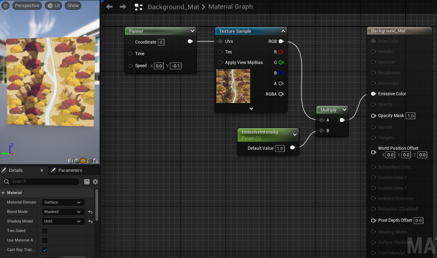The image size is (437, 258).
Task: Click the red R output pin
Action: pos(281,52)
